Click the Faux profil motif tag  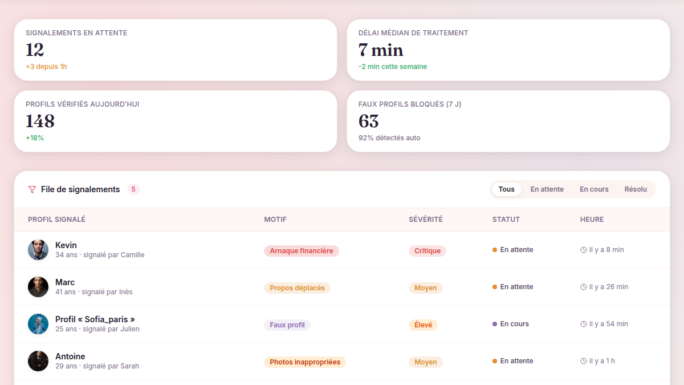(x=287, y=325)
